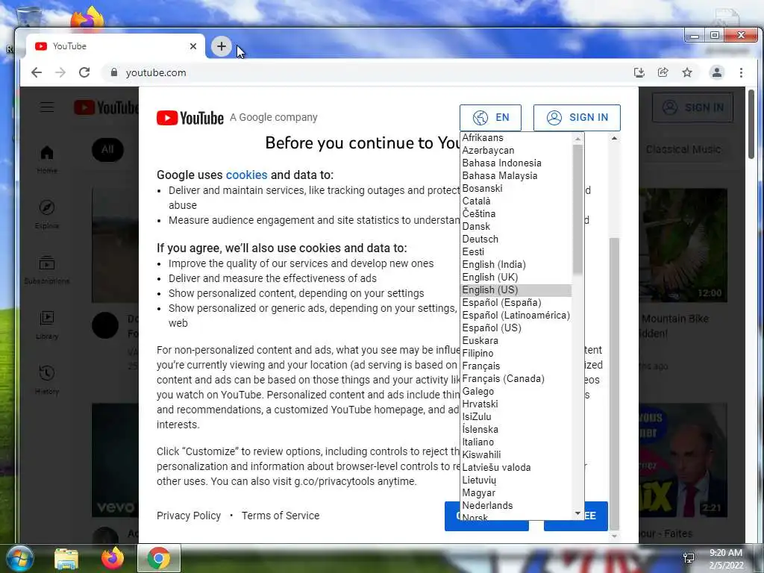
Task: Open Subscriptions in the YouTube sidebar
Action: point(47,269)
